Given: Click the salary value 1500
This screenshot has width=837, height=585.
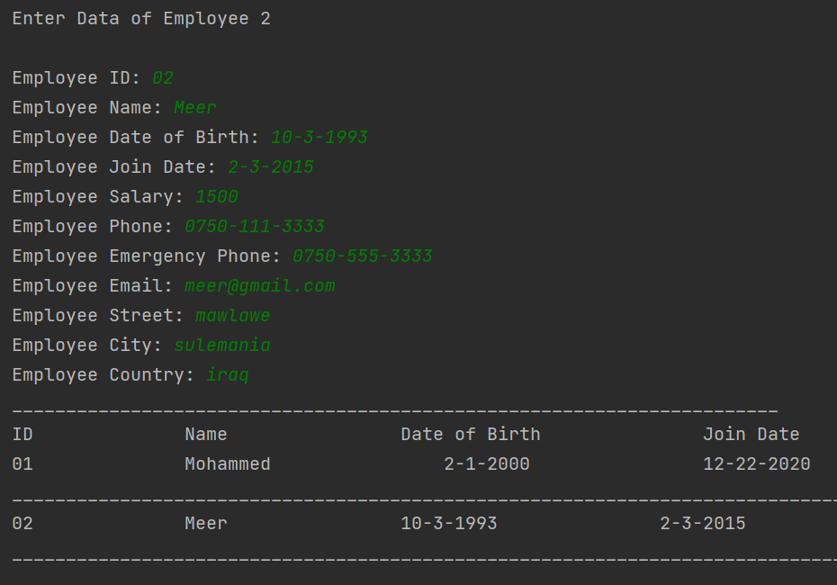Looking at the screenshot, I should [217, 197].
